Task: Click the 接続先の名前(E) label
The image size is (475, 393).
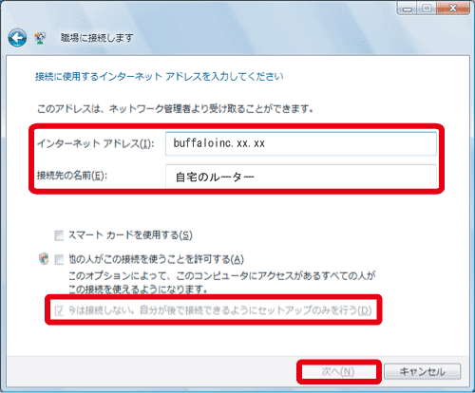Action: 72,176
